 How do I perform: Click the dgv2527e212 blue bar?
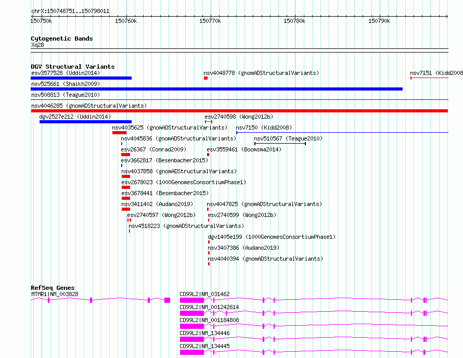tap(86, 122)
